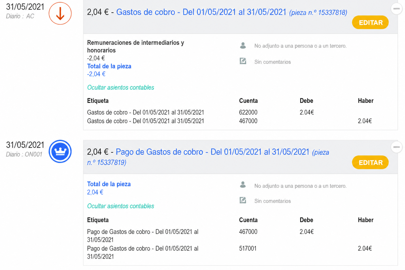The height and width of the screenshot is (270, 405).
Task: Click the orange down-arrow expense icon
Action: 60,13
